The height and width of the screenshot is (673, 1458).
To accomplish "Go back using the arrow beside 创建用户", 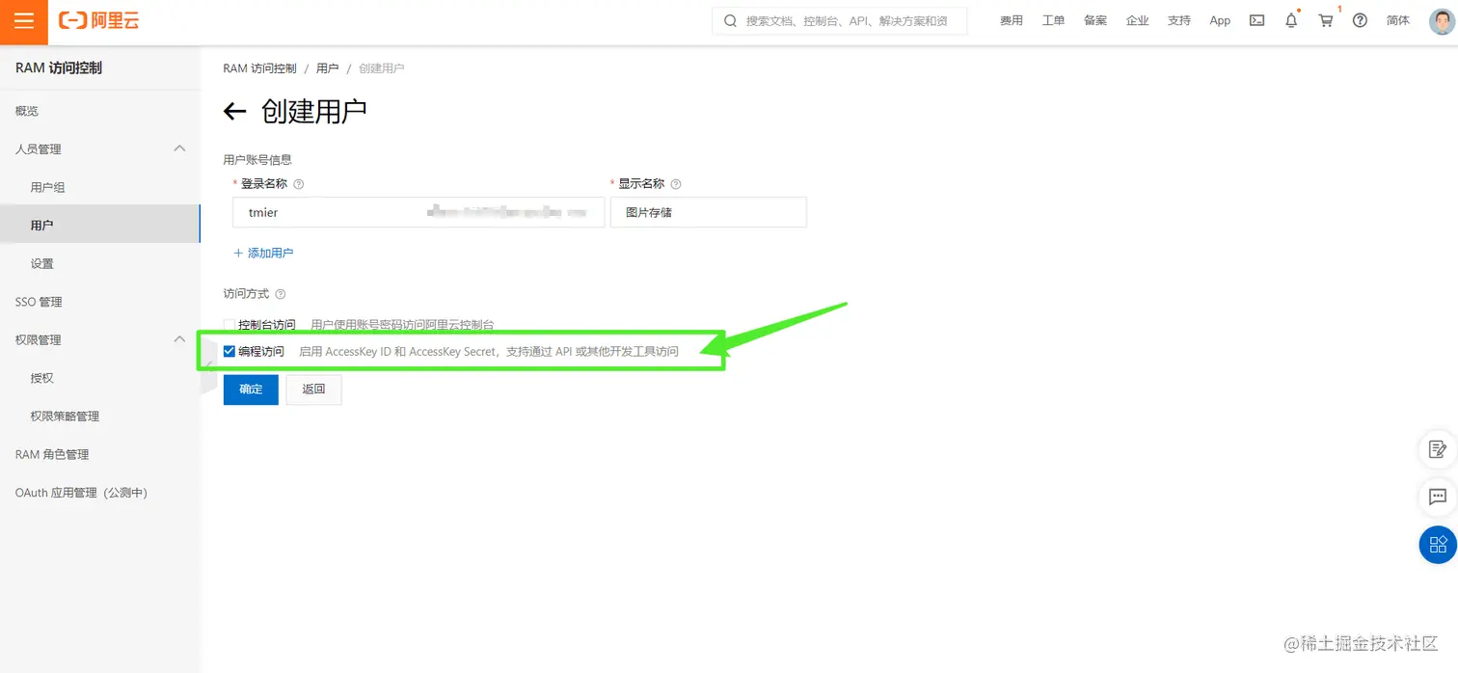I will coord(234,111).
